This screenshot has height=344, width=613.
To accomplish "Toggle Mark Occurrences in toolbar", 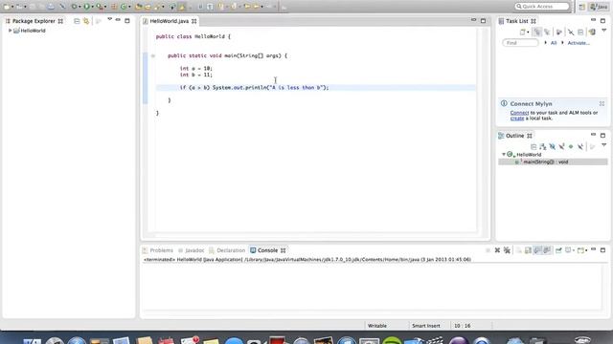I will point(182,7).
